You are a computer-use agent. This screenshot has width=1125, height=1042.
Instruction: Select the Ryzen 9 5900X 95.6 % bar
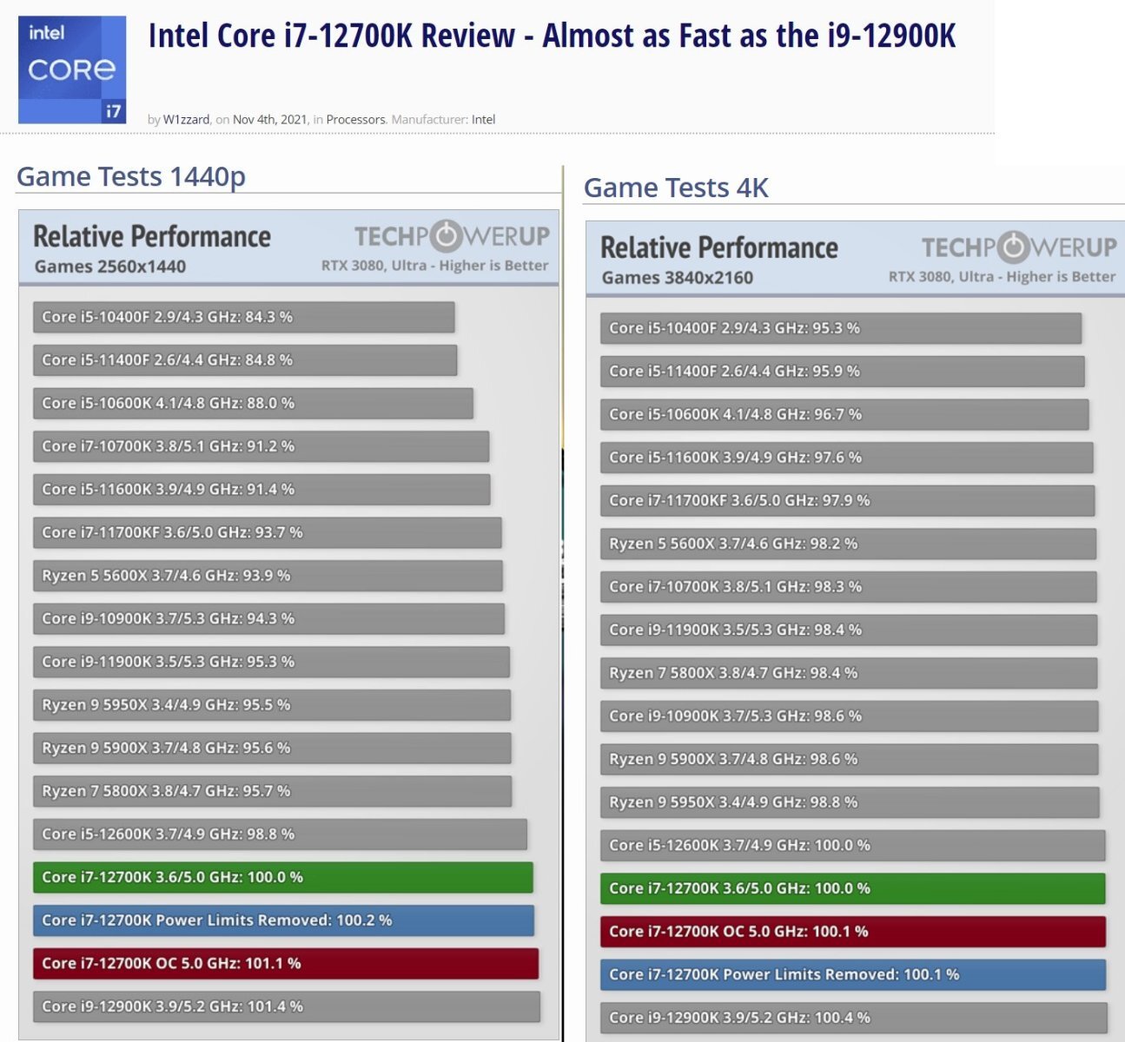pyautogui.click(x=273, y=748)
